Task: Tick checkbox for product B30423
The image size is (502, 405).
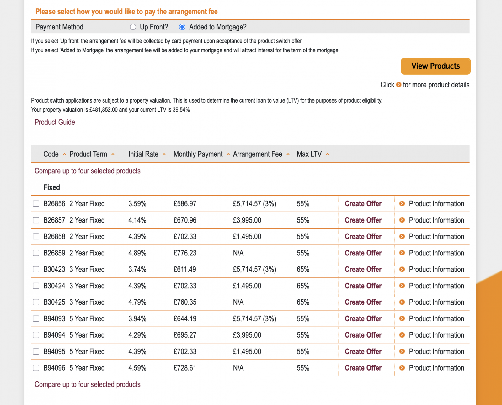Action: click(36, 269)
